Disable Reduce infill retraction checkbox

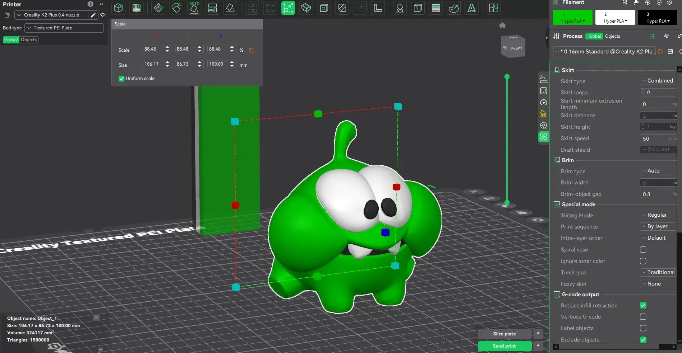(x=643, y=305)
